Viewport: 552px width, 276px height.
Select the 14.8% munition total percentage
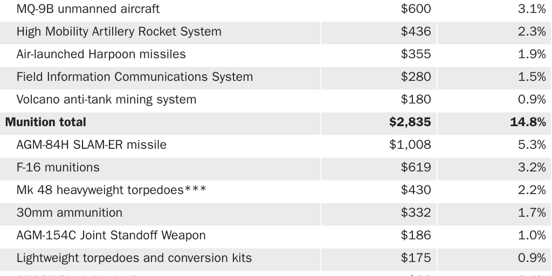[528, 122]
